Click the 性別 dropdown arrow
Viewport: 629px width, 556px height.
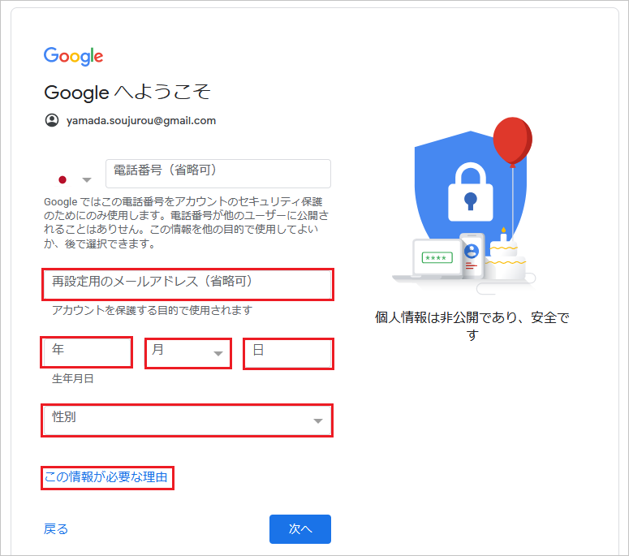pos(318,420)
